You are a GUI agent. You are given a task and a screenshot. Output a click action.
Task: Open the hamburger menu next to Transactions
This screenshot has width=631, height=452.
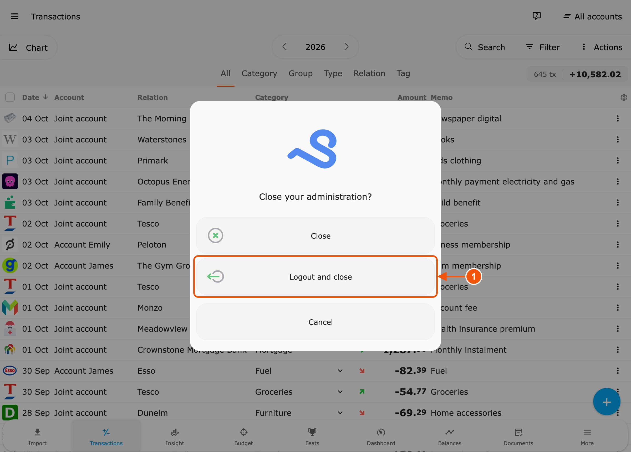tap(14, 16)
